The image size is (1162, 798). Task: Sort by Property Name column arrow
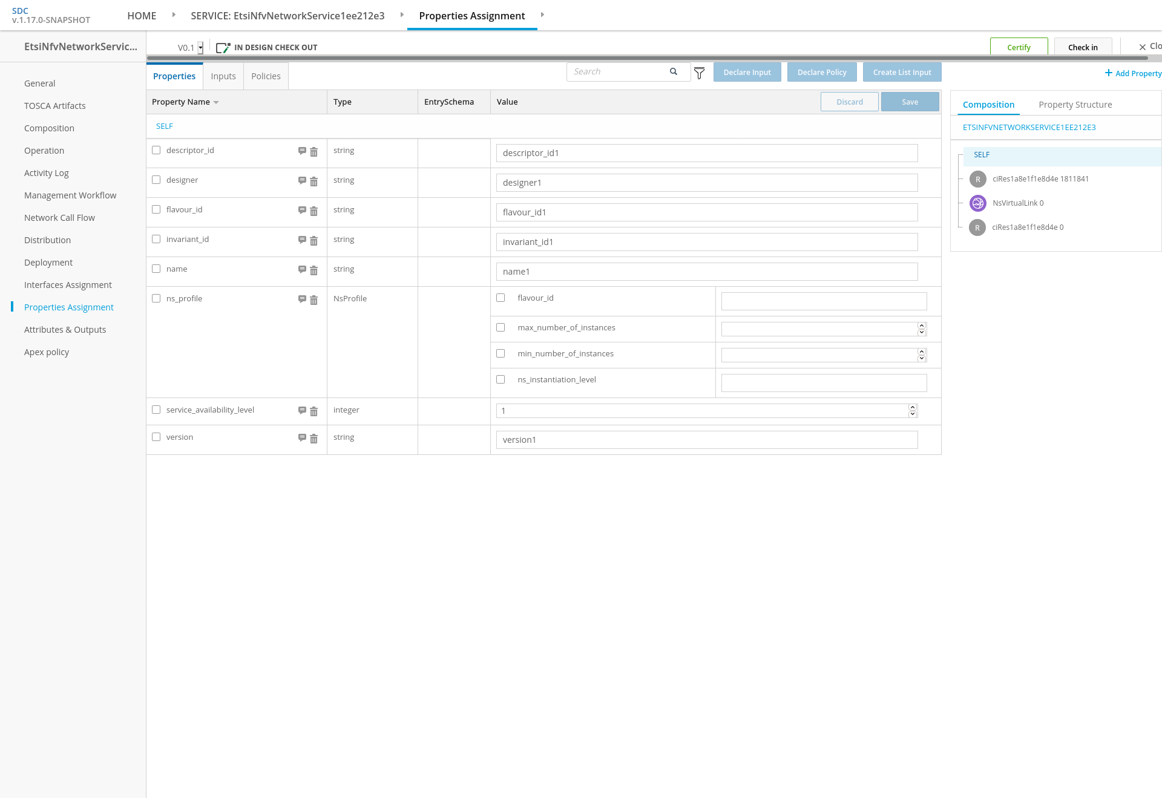point(216,102)
